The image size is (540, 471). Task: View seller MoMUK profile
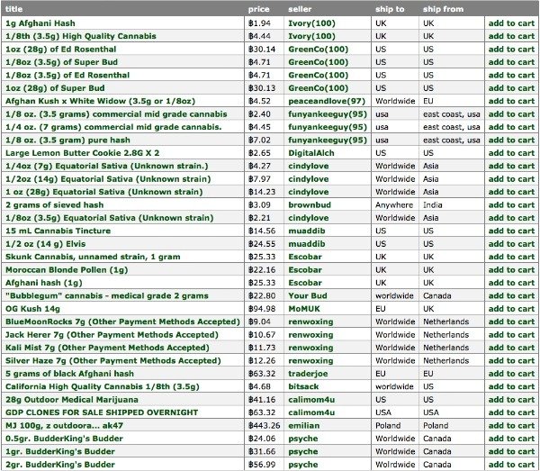tap(304, 309)
